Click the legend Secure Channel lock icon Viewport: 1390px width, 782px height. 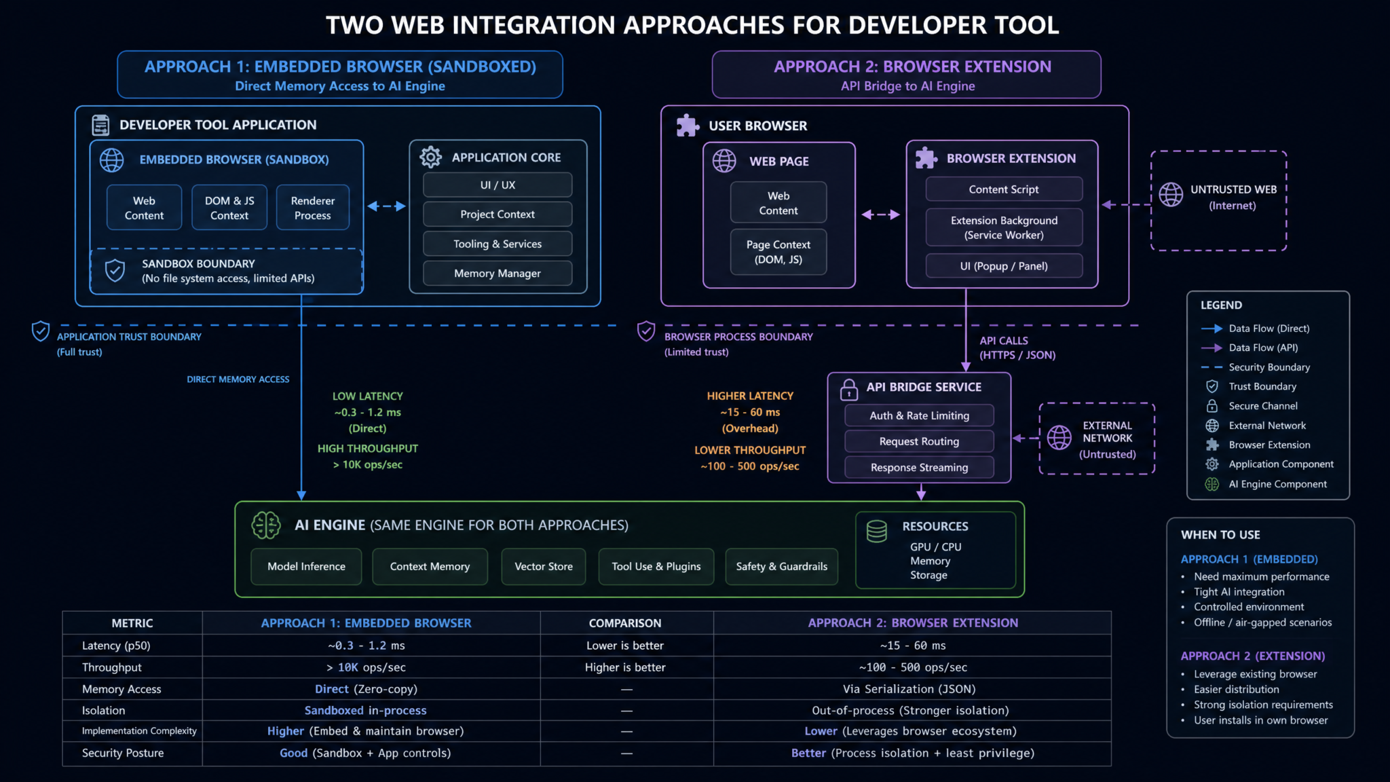click(1211, 406)
